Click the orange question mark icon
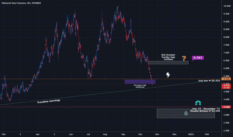Image resolution: width=233 pixels, height=137 pixels. click(184, 58)
